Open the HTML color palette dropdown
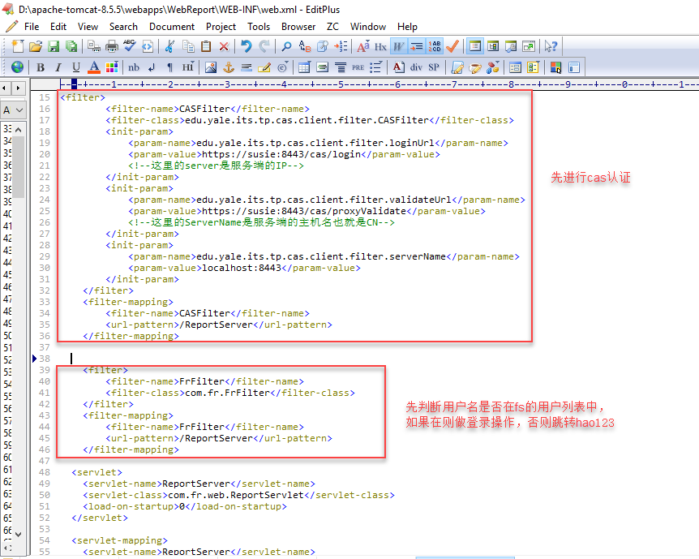The height and width of the screenshot is (559, 699). click(112, 67)
